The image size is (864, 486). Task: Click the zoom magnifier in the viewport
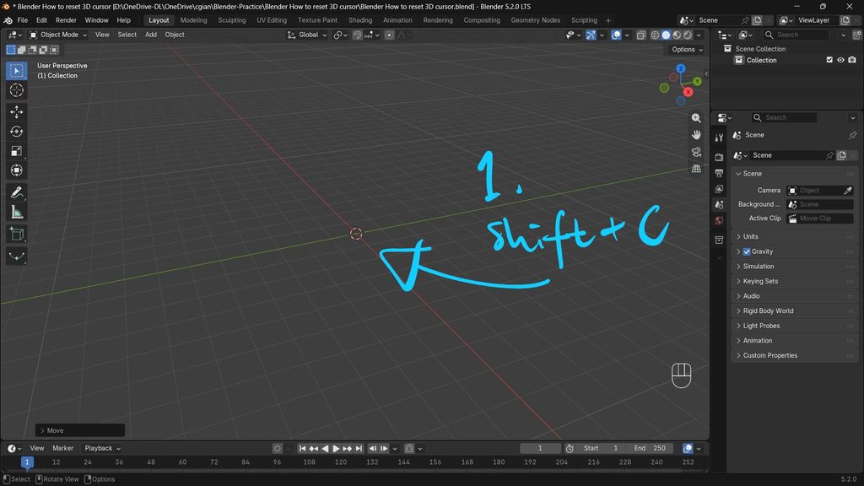[696, 118]
